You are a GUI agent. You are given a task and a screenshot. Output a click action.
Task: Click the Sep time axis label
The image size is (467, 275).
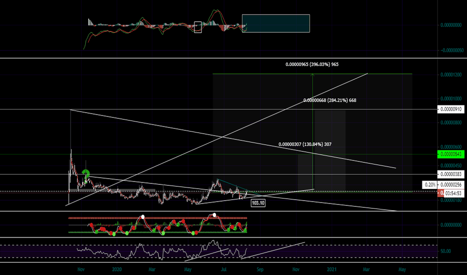pos(260,269)
